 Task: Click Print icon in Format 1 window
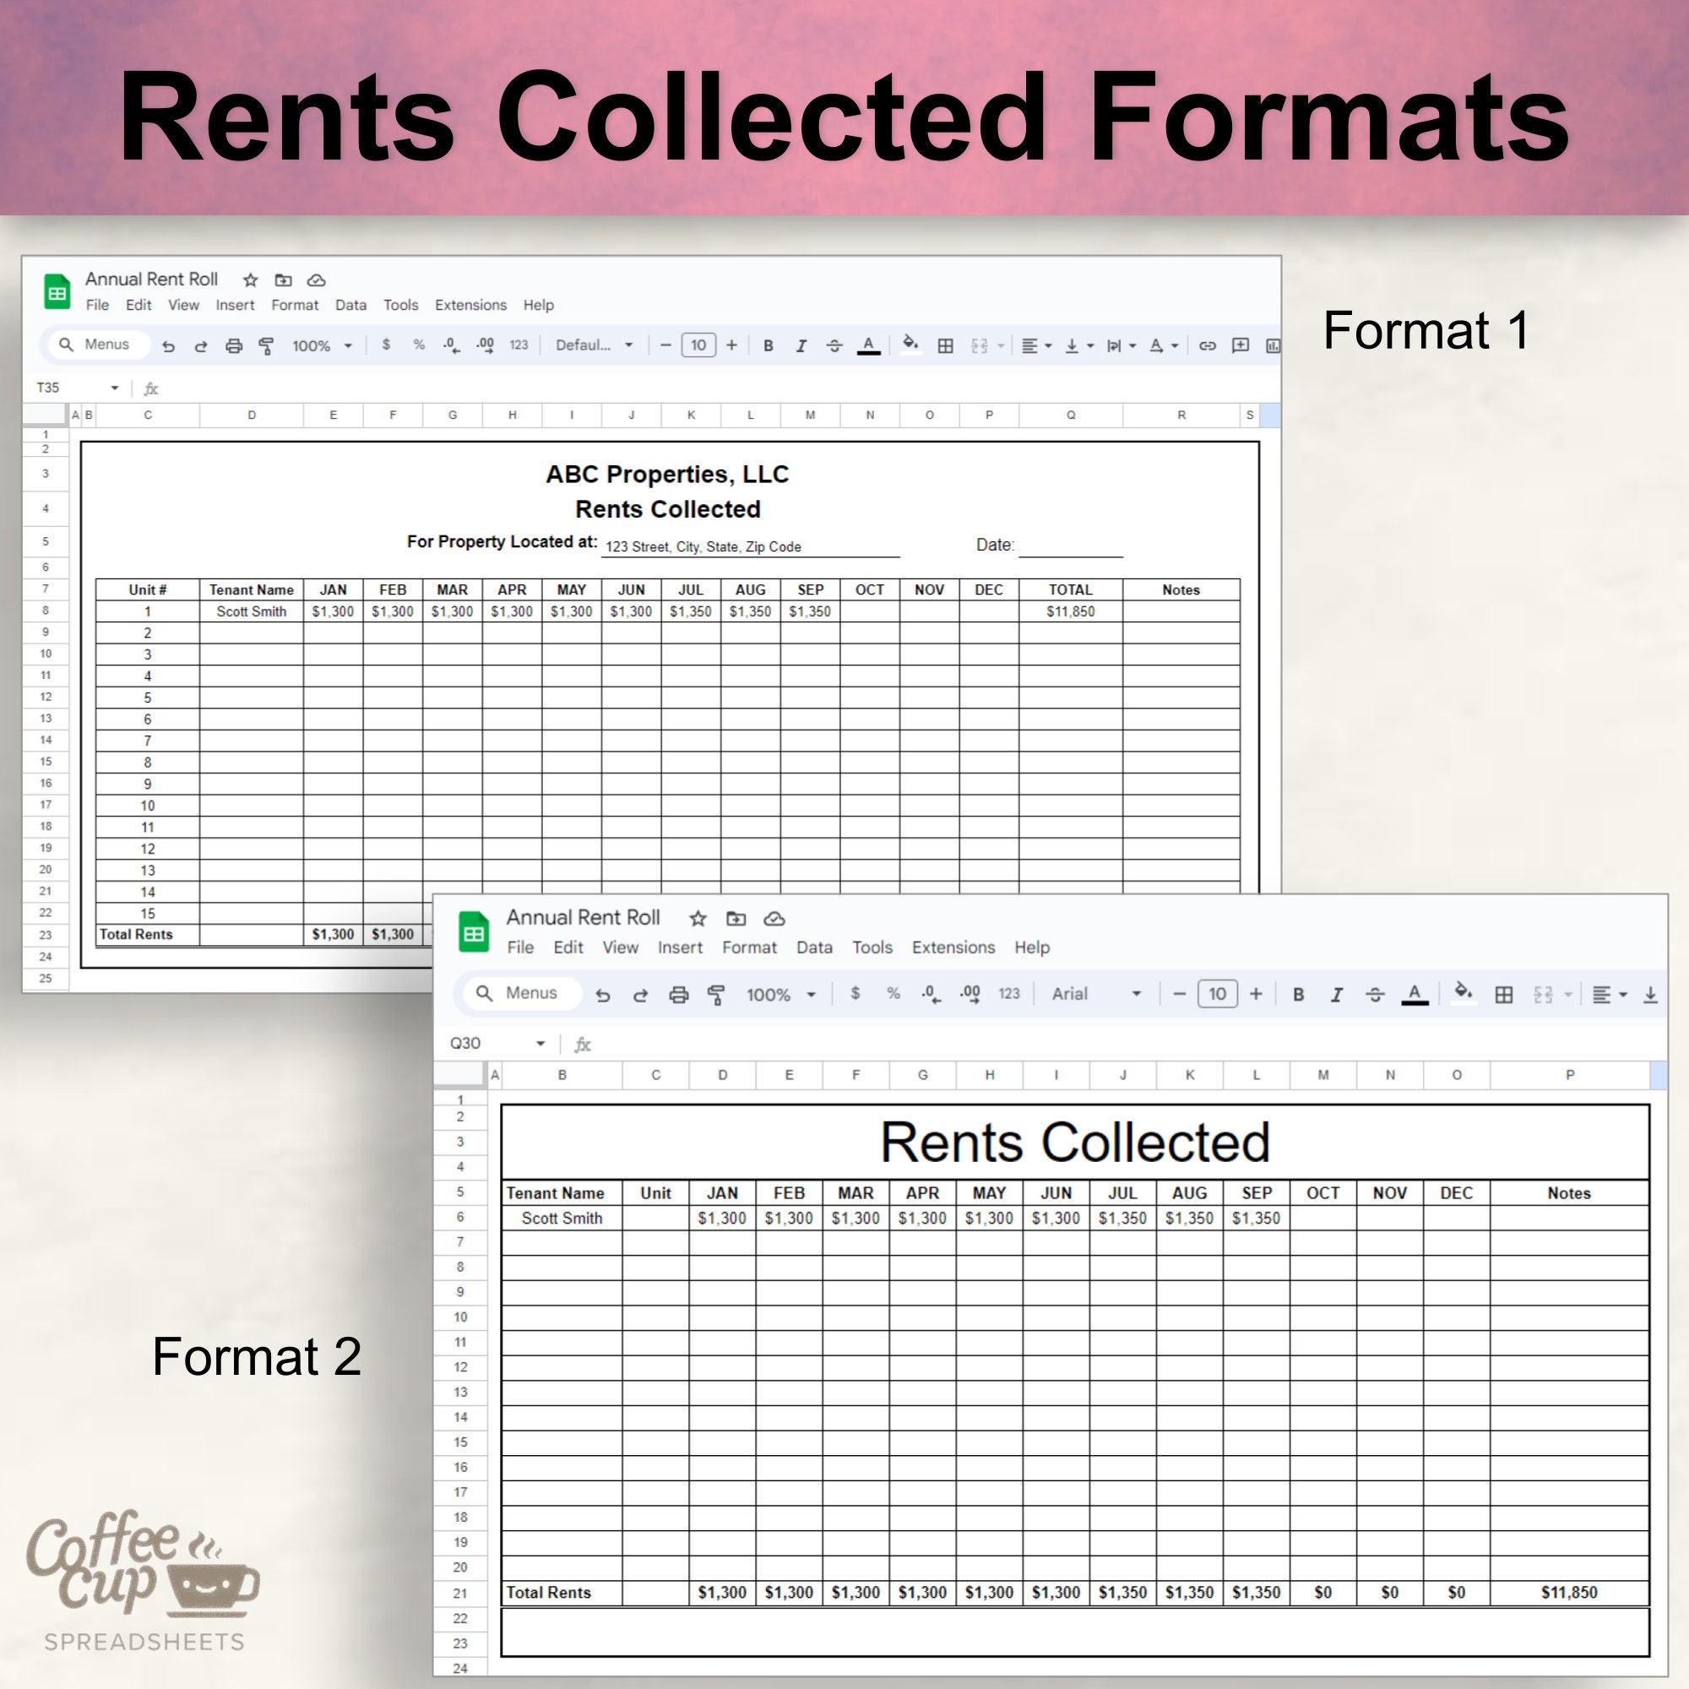233,345
